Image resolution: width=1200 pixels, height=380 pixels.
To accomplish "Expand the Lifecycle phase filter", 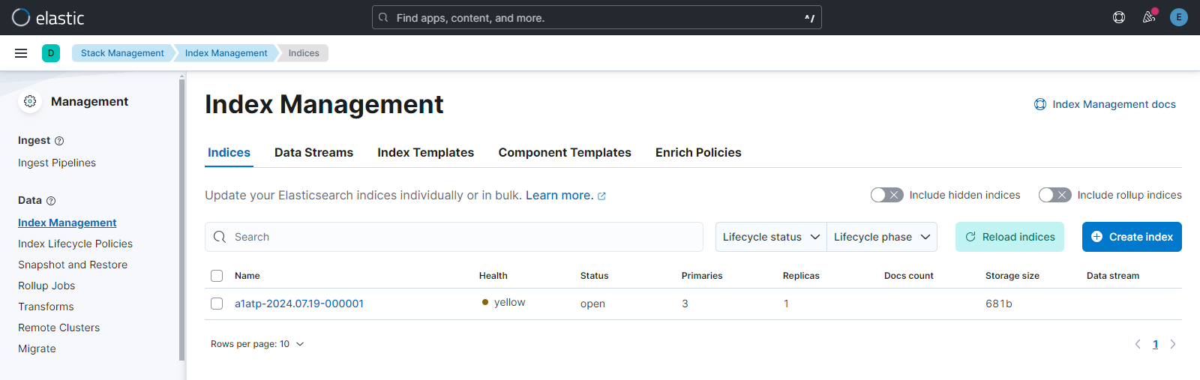I will pos(881,237).
